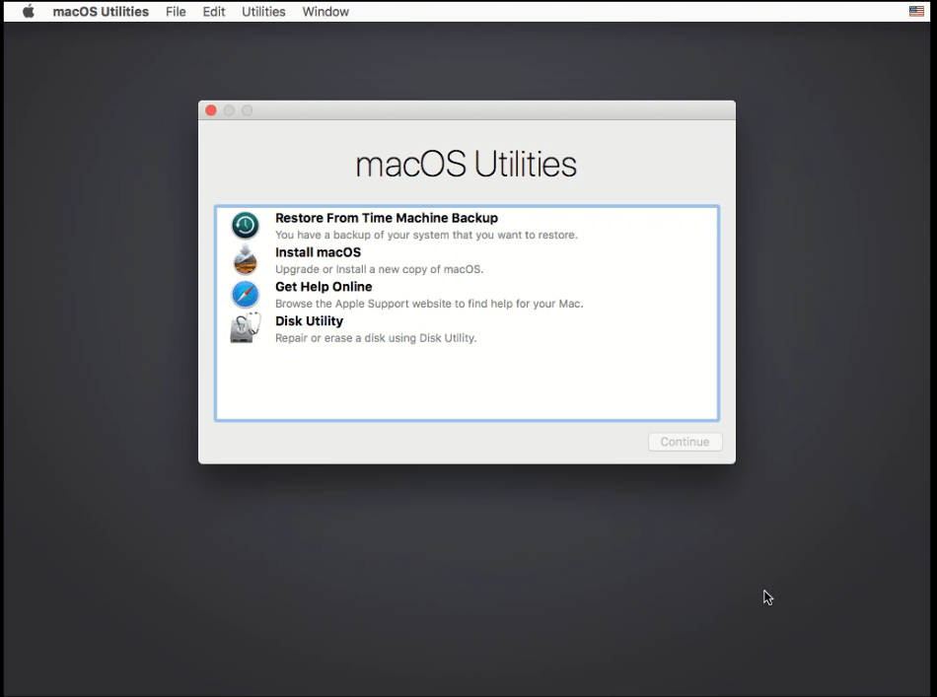Click the Install macOS installer icon
This screenshot has height=697, width=937.
(245, 259)
